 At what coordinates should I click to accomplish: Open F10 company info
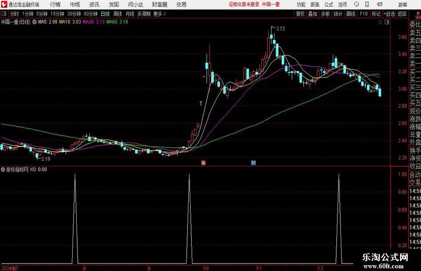[x=364, y=14]
